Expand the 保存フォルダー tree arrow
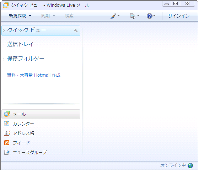Viewport: 199px width, 170px height. [x=4, y=59]
